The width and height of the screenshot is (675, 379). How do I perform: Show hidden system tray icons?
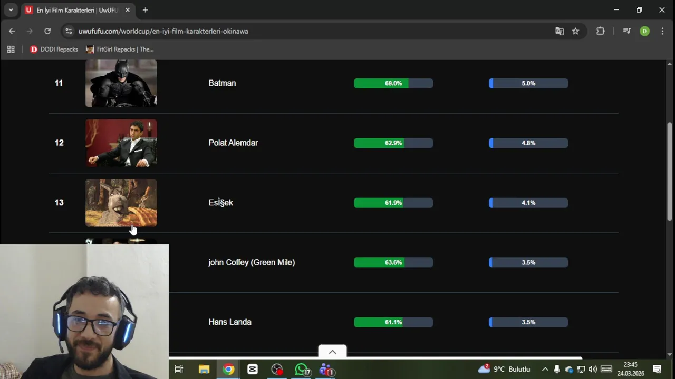(x=545, y=369)
